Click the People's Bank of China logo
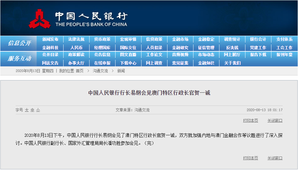 click(40, 19)
